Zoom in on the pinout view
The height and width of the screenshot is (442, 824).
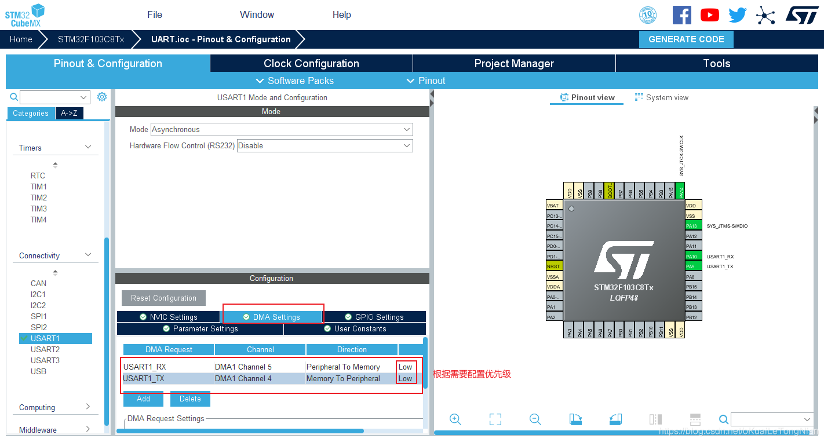click(x=455, y=419)
